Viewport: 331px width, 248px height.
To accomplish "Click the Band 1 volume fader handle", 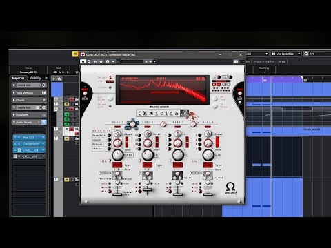I will (x=117, y=194).
